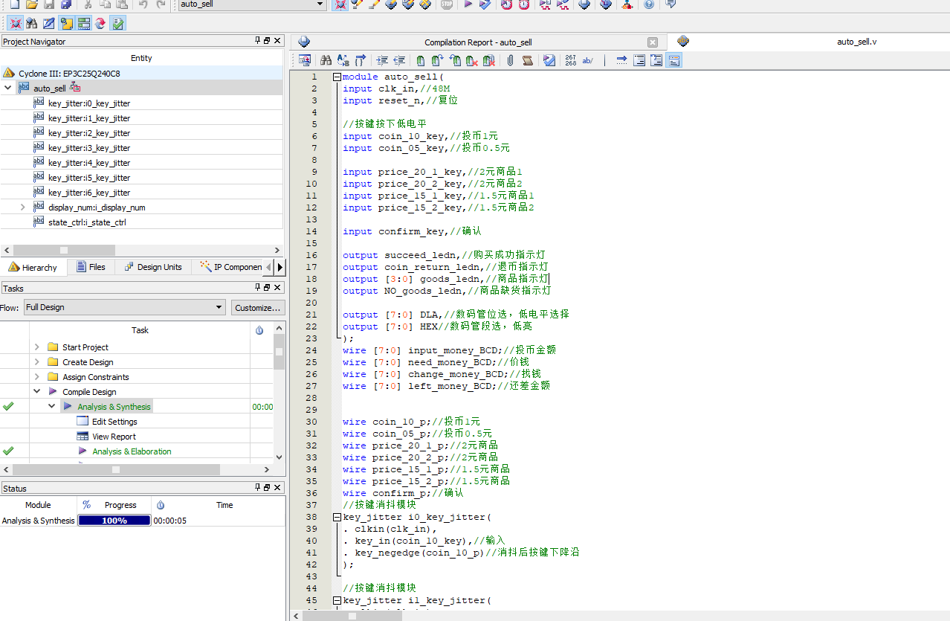The width and height of the screenshot is (950, 621).
Task: Jump to the next bookmark icon
Action: (x=438, y=60)
